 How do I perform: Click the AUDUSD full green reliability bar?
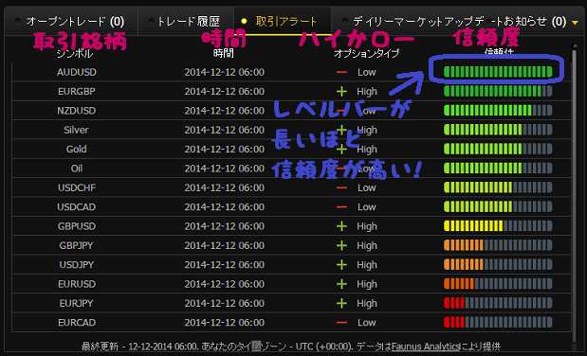point(498,72)
